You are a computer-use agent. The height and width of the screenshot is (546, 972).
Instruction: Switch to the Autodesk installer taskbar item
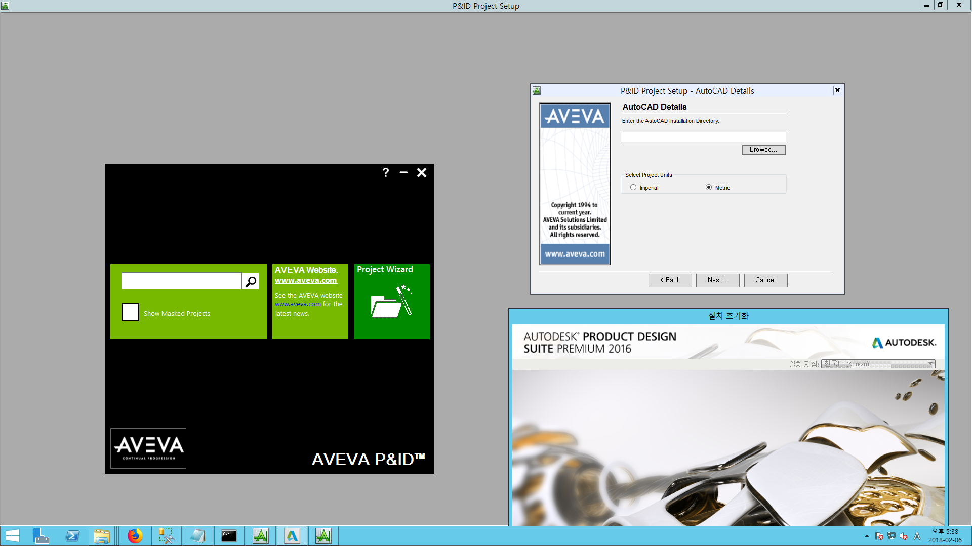[x=292, y=536]
